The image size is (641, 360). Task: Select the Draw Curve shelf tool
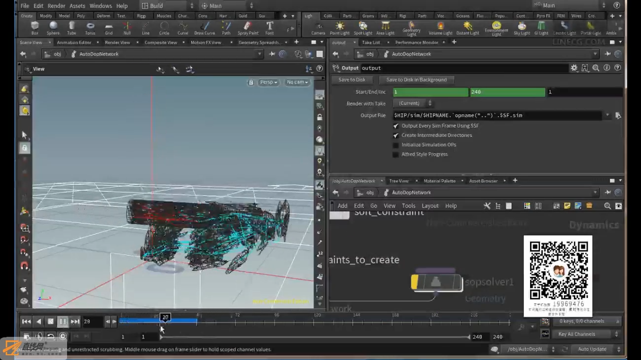click(205, 28)
